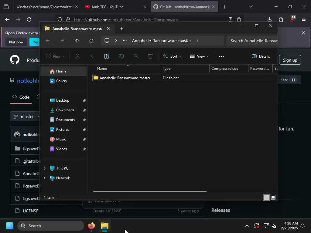The image size is (311, 233).
Task: Select the Annabelle-Ransomware-master folder row
Action: tap(185, 78)
